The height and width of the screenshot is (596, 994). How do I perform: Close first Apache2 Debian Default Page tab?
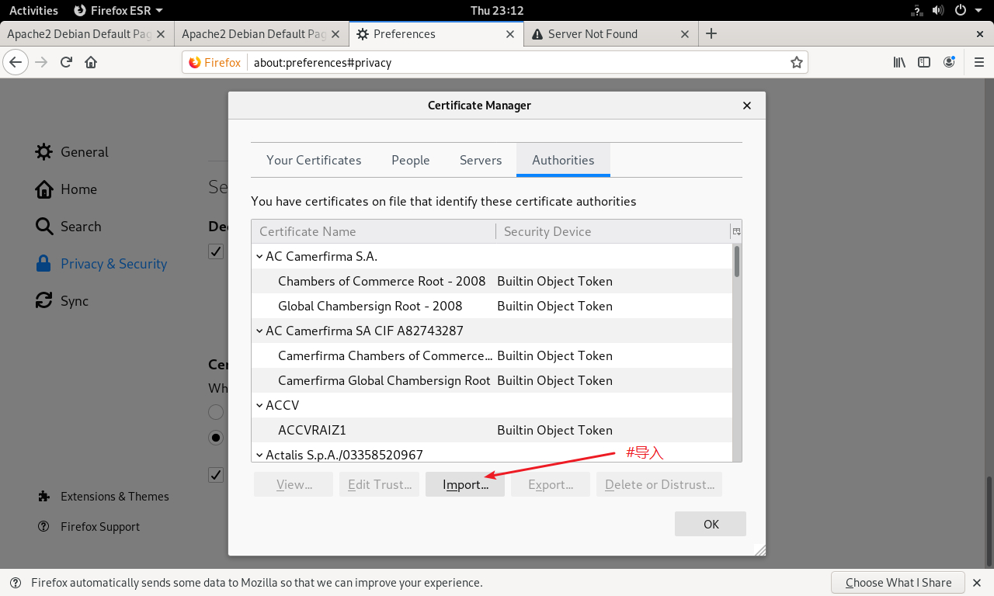pyautogui.click(x=161, y=34)
